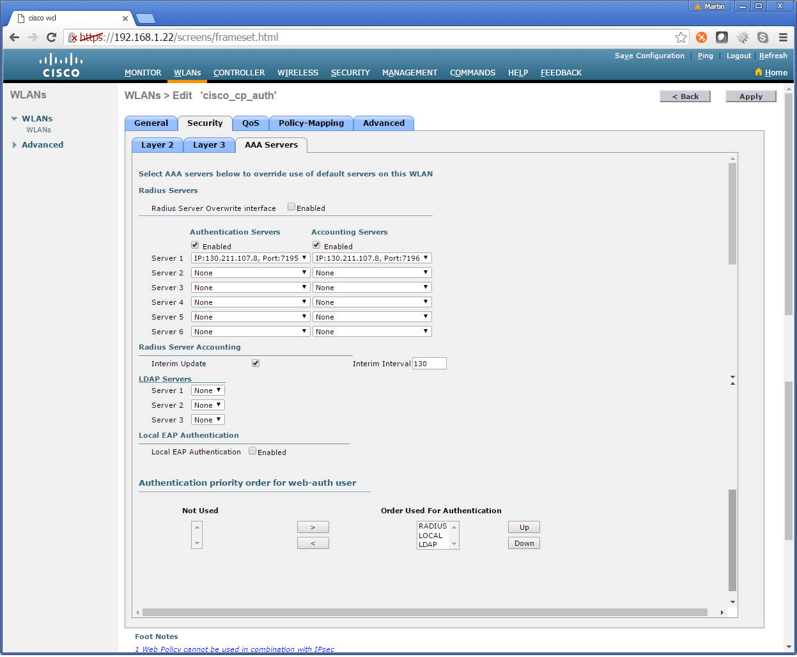Open the HELP menu
Viewport: 797px width, 657px height.
pyautogui.click(x=518, y=73)
